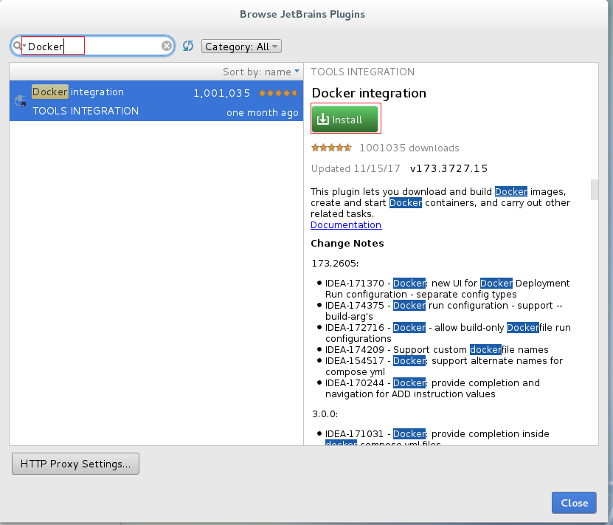Open the Documentation link
This screenshot has height=525, width=613.
click(346, 225)
